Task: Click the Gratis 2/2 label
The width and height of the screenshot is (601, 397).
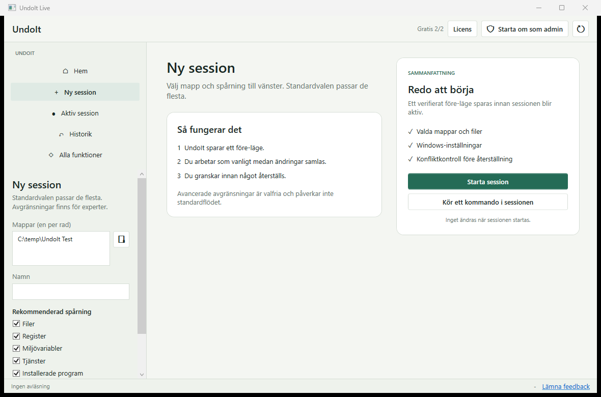Action: [x=430, y=29]
